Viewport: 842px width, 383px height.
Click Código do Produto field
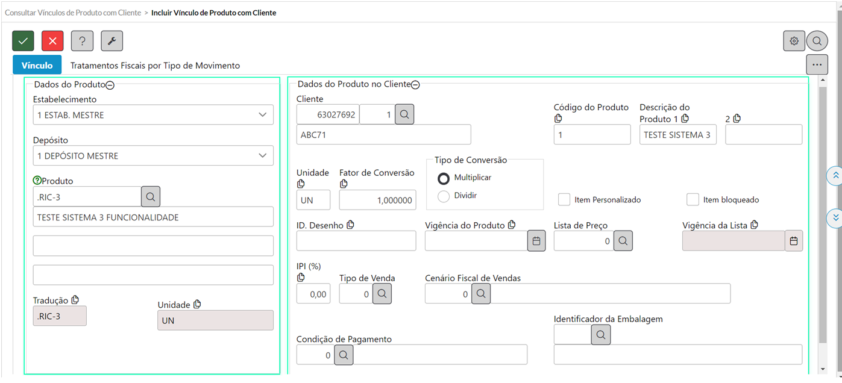tap(592, 135)
